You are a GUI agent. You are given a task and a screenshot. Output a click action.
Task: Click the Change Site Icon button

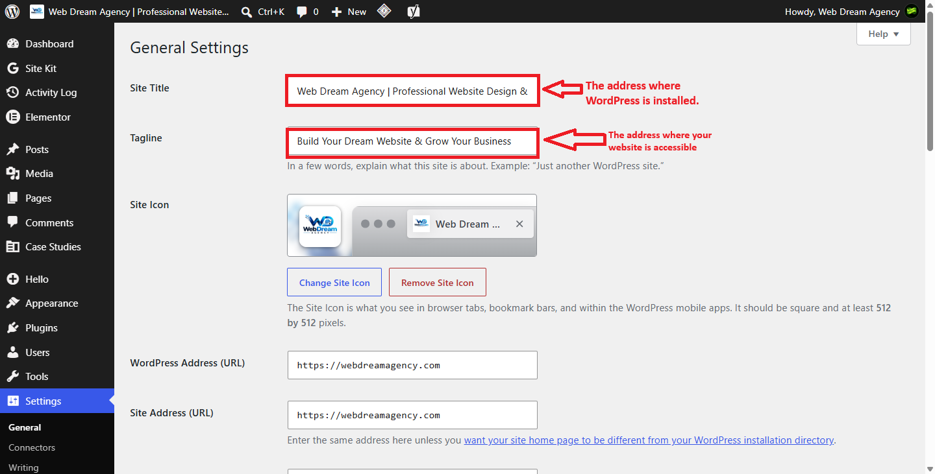coord(334,283)
